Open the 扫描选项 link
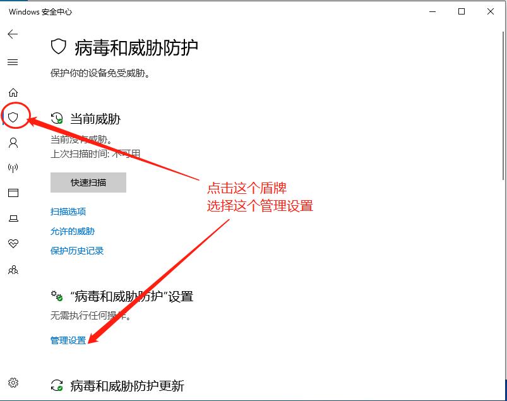The image size is (507, 401). point(68,212)
